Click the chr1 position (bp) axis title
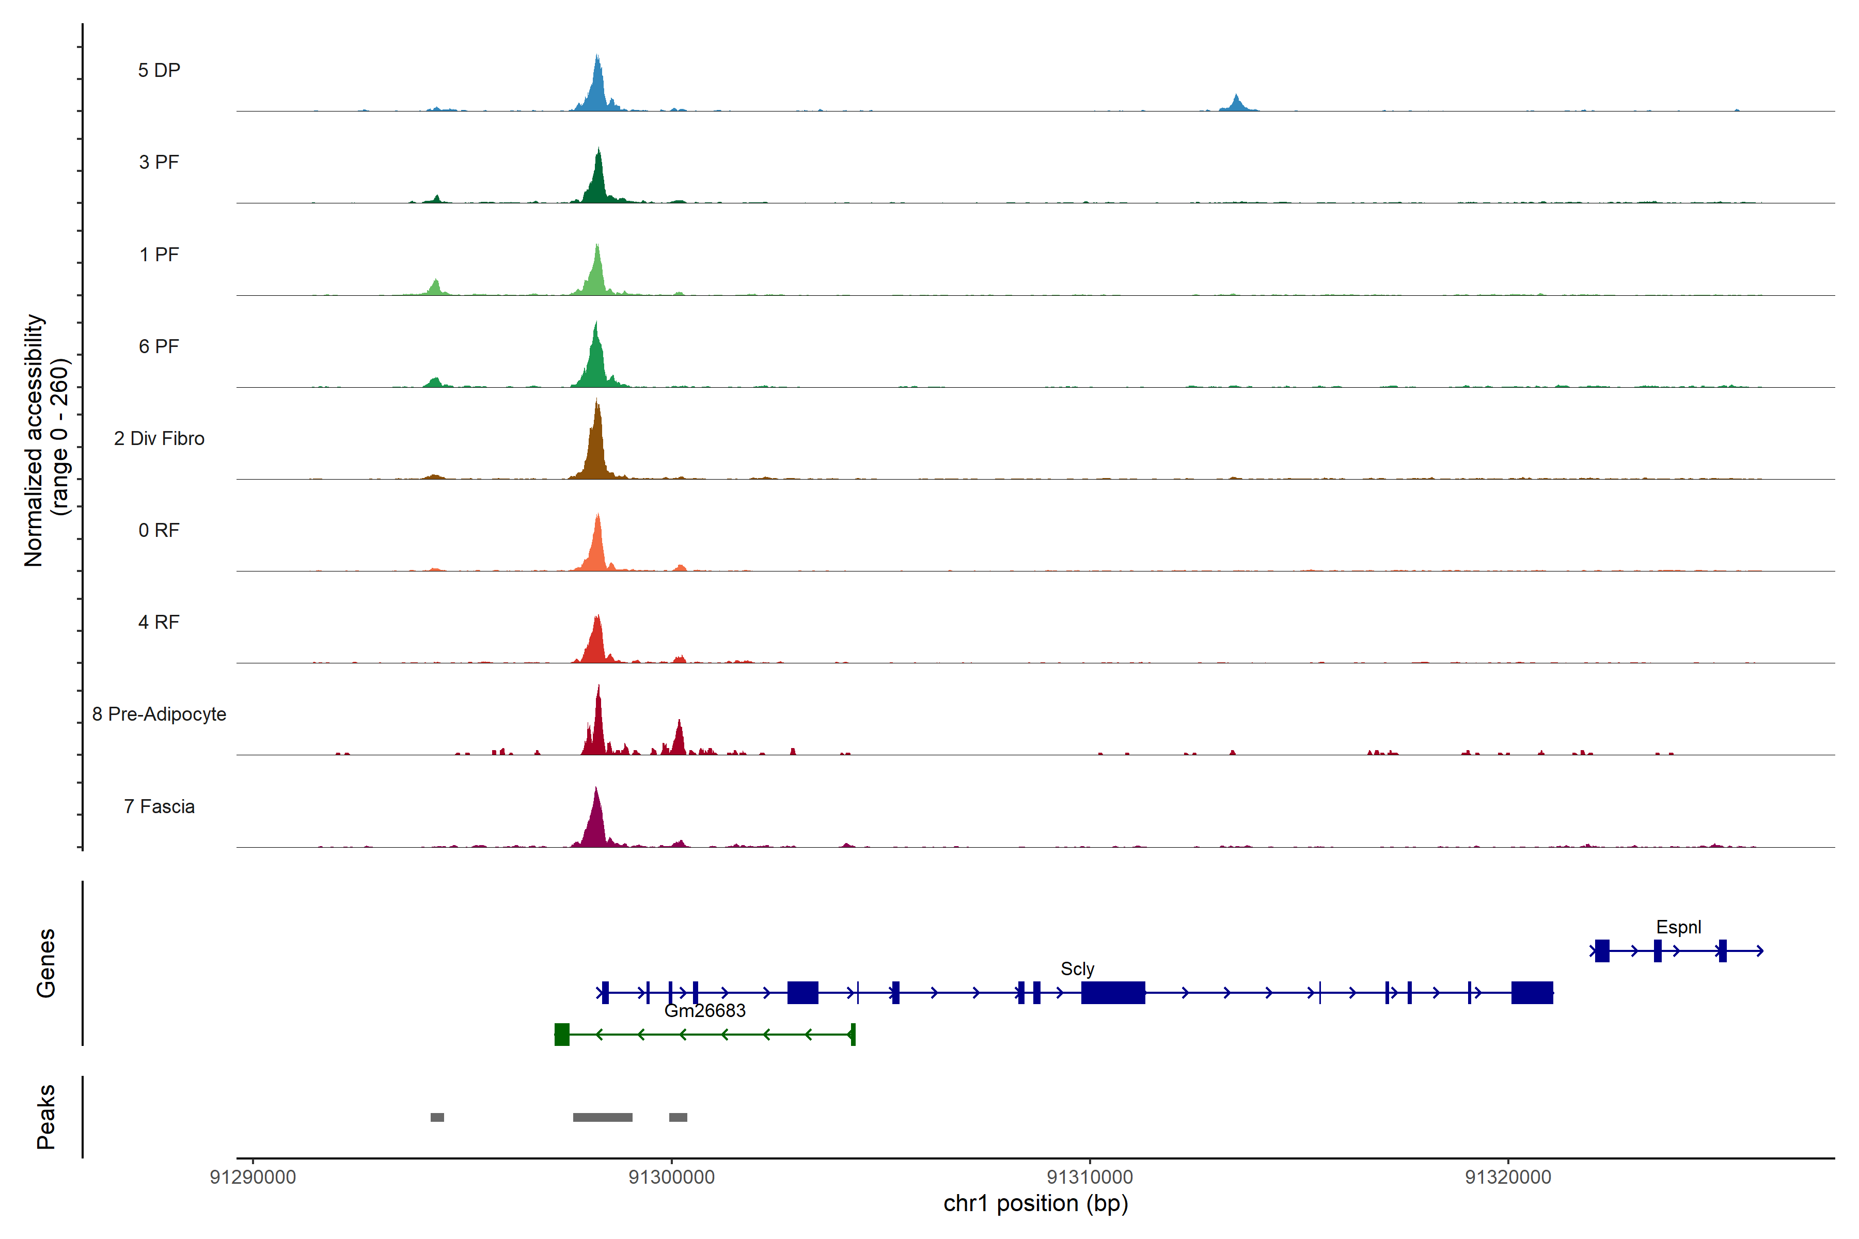The width and height of the screenshot is (1859, 1239). click(x=1035, y=1203)
